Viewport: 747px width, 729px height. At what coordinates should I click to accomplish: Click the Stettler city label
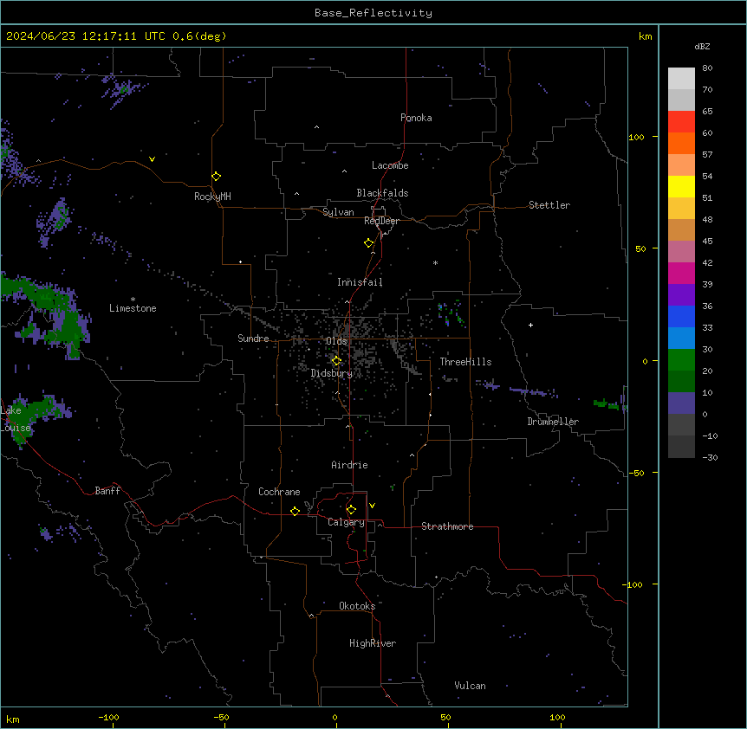549,205
